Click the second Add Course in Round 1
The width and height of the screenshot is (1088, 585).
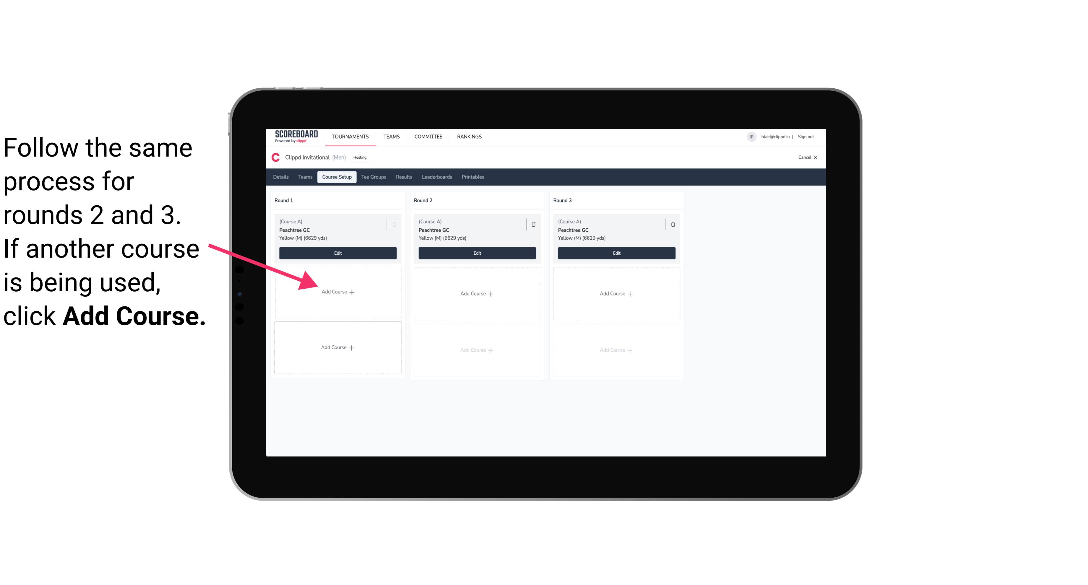point(338,347)
